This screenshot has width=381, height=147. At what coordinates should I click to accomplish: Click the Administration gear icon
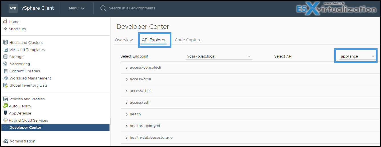[5, 141]
